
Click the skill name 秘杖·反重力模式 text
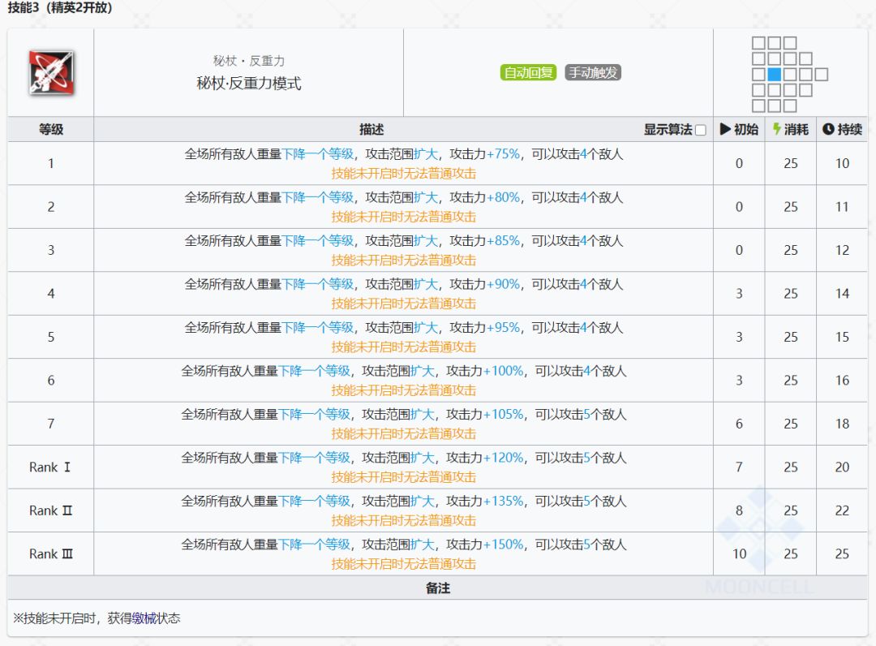click(248, 84)
